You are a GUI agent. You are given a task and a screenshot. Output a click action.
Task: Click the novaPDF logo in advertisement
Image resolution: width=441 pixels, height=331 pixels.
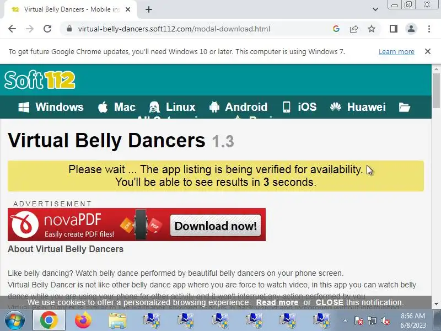[25, 225]
